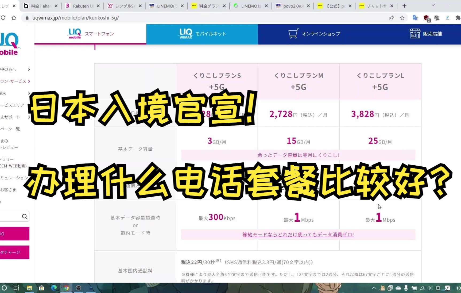The image size is (461, 293).
Task: Expand the サポート sidebar item chevron
Action: [x=29, y=117]
